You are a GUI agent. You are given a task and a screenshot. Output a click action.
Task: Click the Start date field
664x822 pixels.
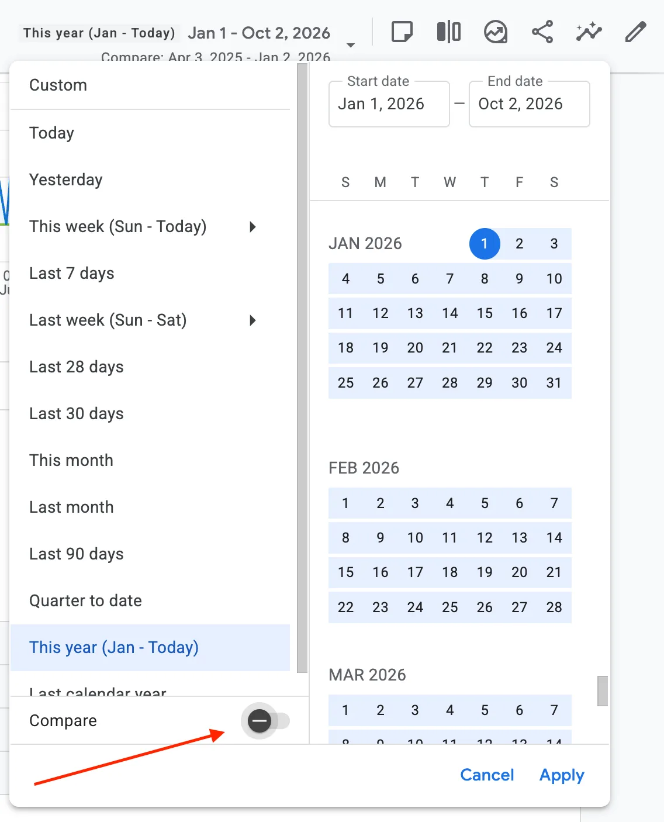tap(389, 104)
